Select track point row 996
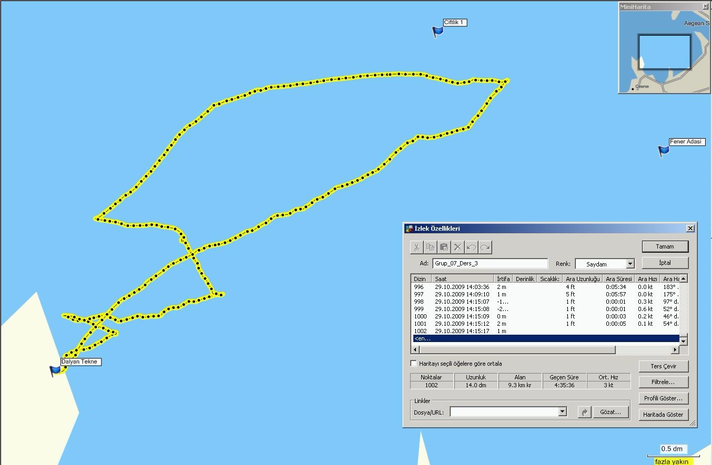The width and height of the screenshot is (712, 465). (545, 287)
